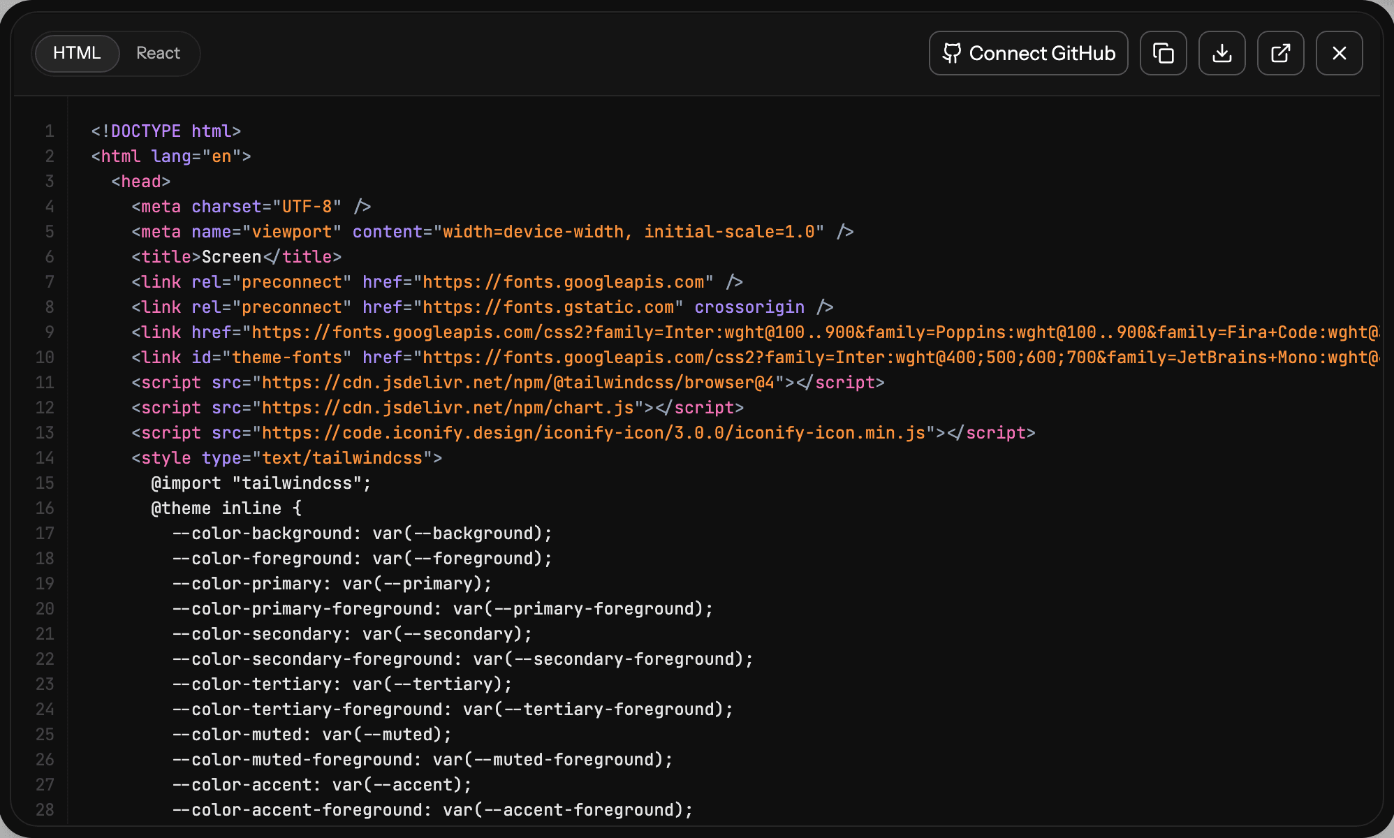Click the --color-tertiary-foreground line
Image resolution: width=1394 pixels, height=838 pixels.
(x=453, y=710)
